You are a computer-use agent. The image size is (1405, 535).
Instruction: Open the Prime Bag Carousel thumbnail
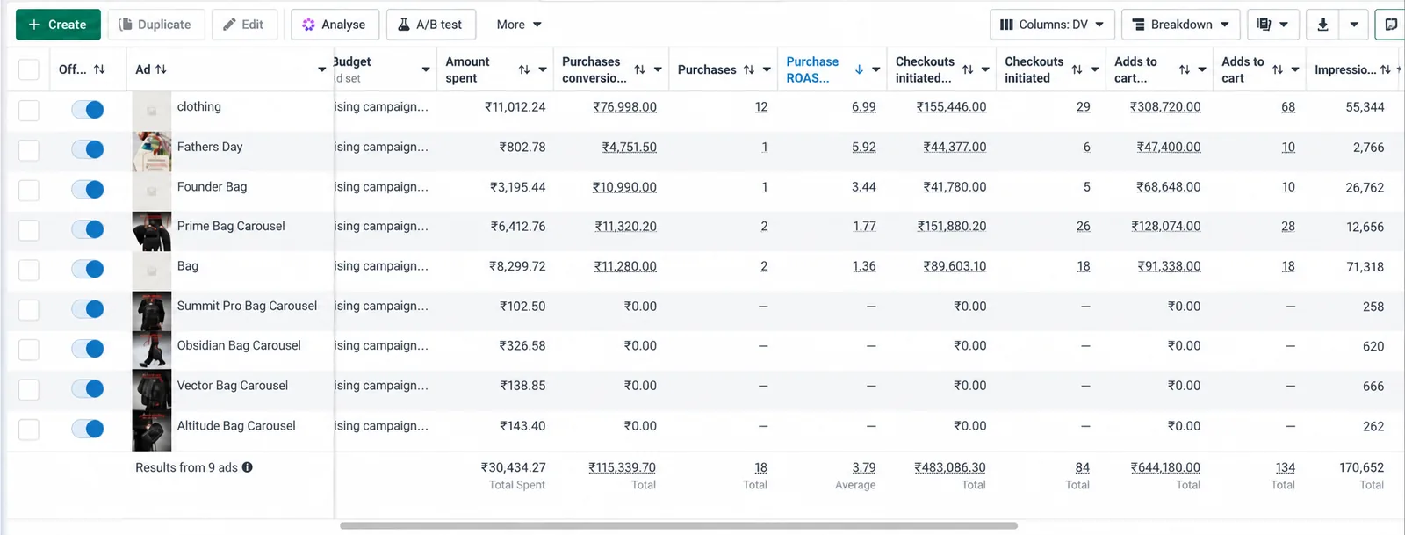tap(151, 231)
